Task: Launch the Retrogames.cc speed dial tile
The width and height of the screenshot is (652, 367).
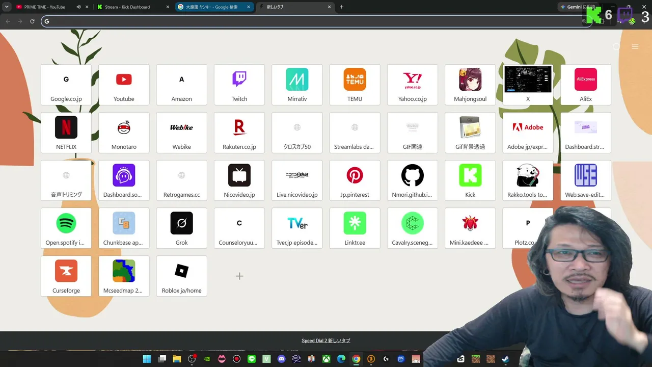Action: (x=182, y=180)
